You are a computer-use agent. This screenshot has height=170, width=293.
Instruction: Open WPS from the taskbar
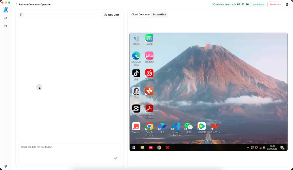point(167,148)
